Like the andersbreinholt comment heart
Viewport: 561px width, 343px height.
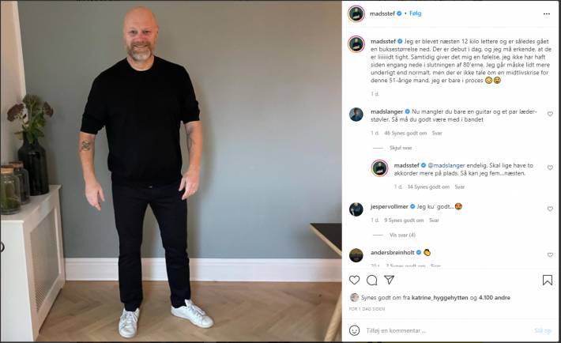pyautogui.click(x=550, y=255)
